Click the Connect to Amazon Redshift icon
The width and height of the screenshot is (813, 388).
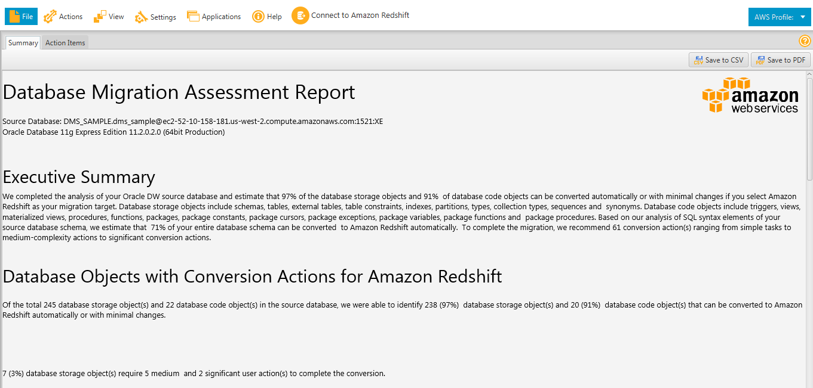click(x=300, y=15)
